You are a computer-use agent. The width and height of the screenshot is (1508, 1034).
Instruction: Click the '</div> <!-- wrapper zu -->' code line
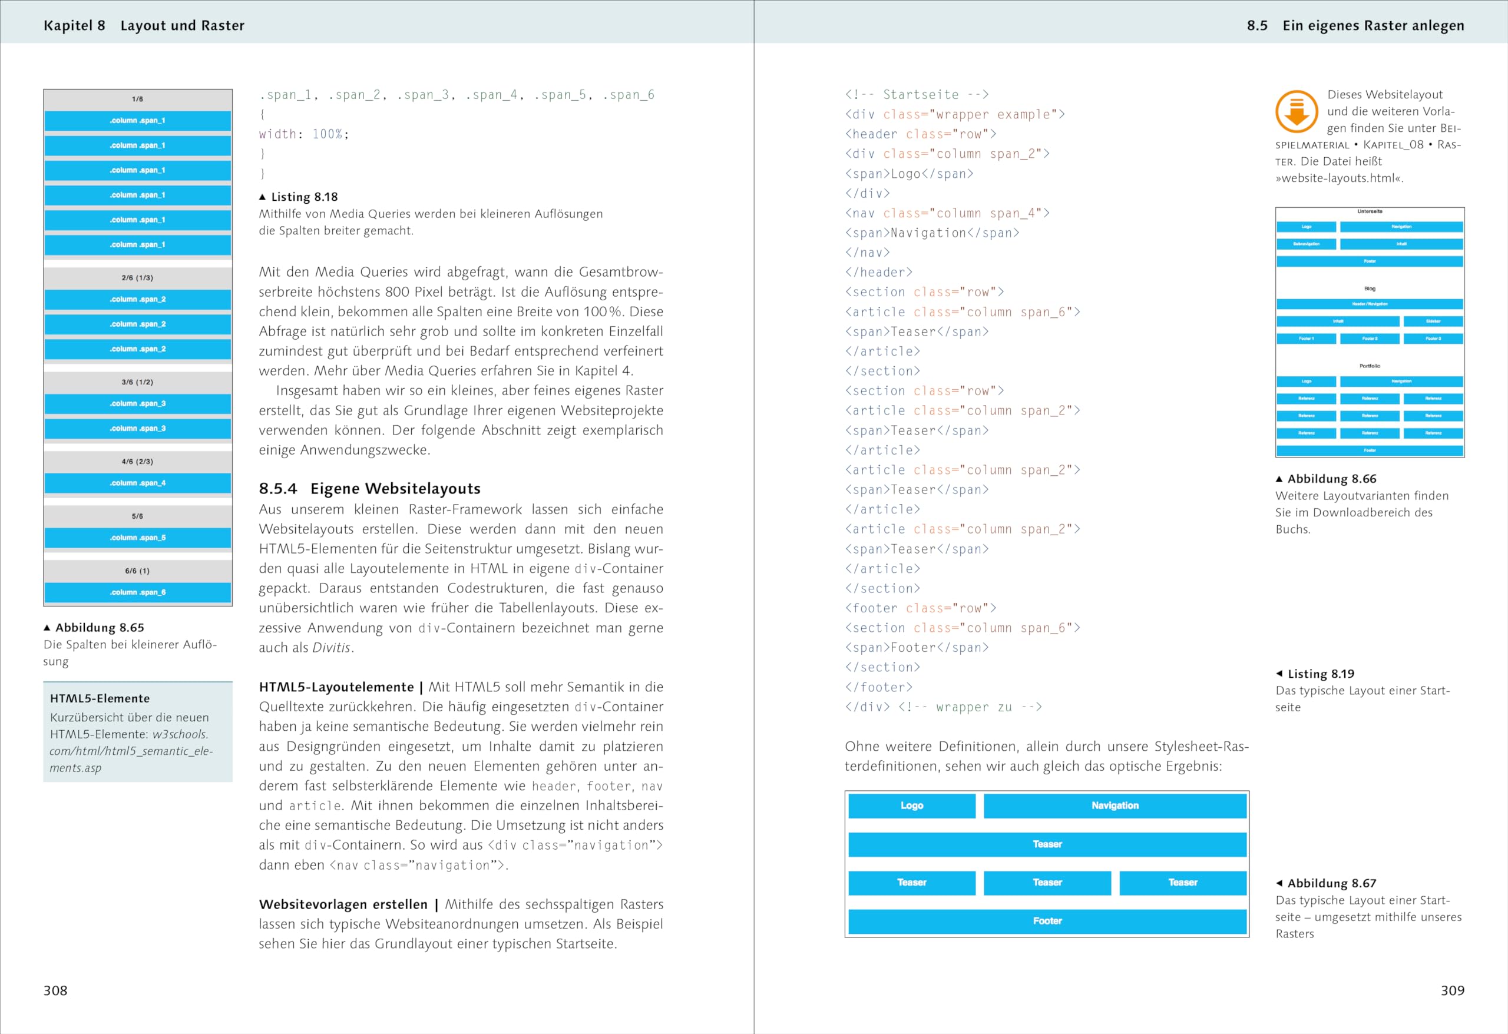(x=944, y=707)
